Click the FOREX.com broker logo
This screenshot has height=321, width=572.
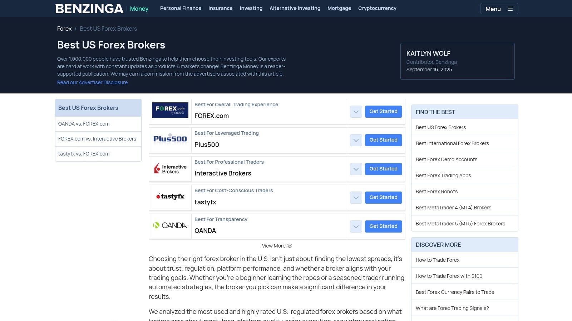click(170, 110)
